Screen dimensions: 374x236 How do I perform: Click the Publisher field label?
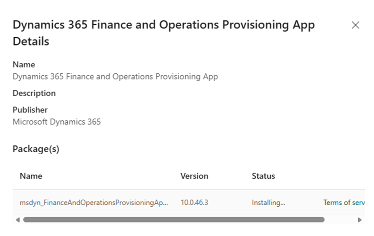[30, 110]
